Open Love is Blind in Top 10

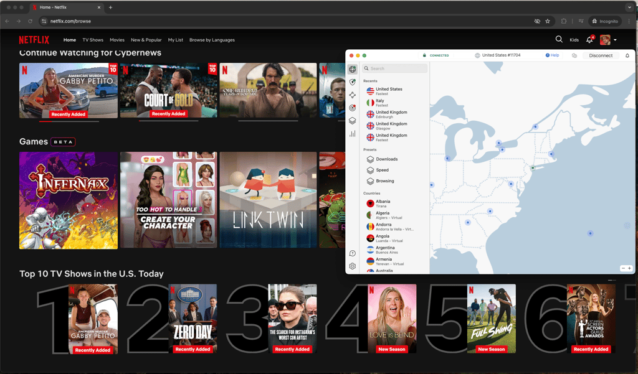pyautogui.click(x=393, y=319)
